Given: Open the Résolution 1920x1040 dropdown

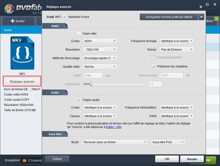Looking at the screenshot, I should point(114,49).
